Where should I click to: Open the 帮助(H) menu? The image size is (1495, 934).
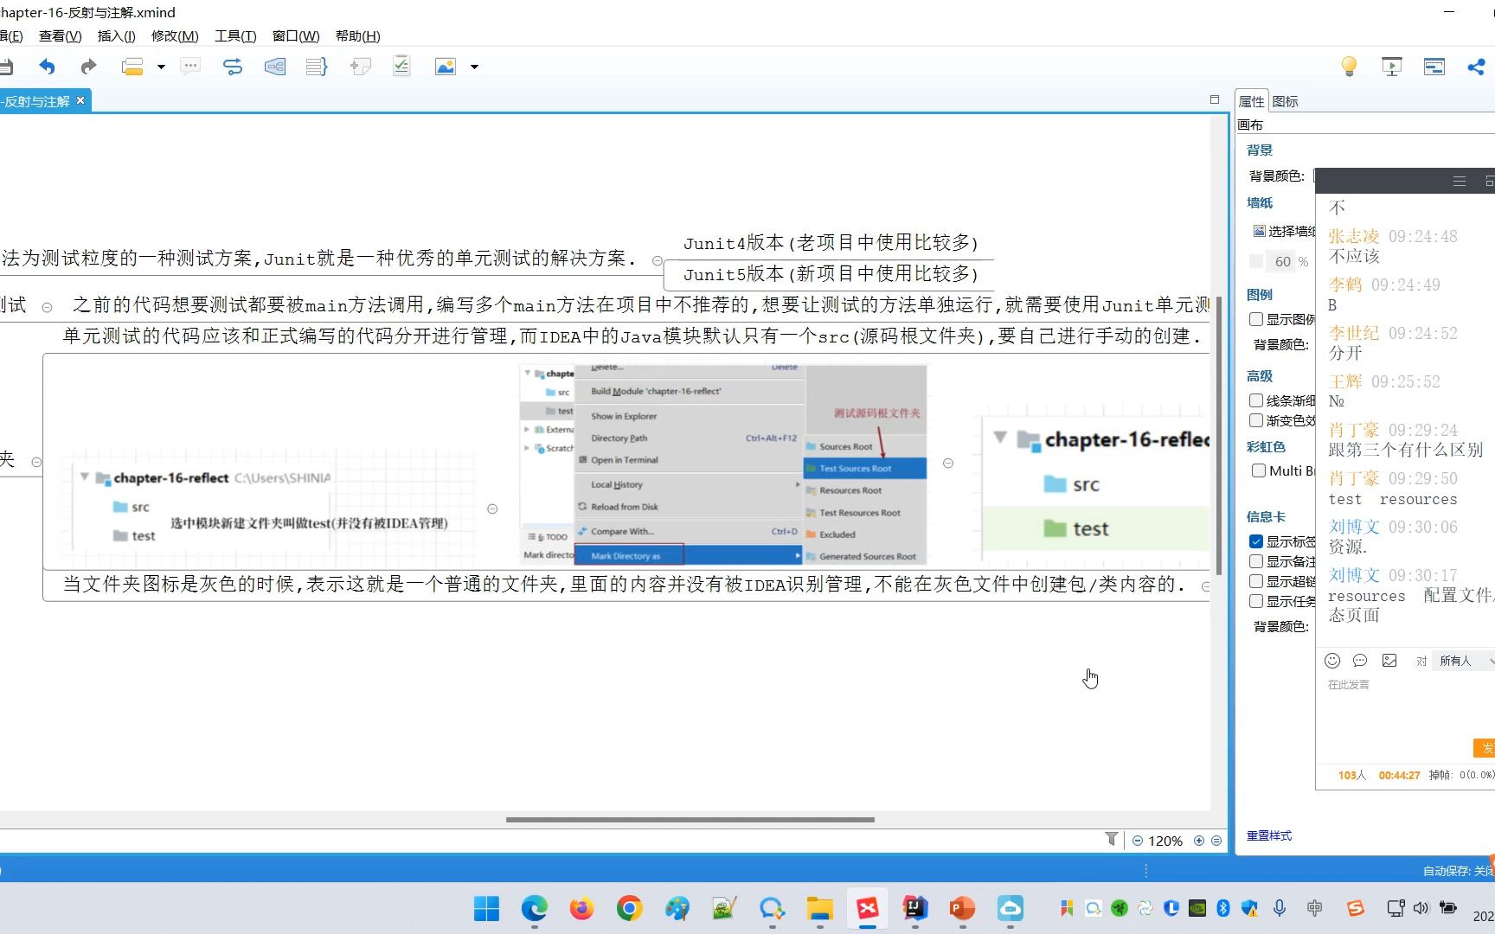358,36
